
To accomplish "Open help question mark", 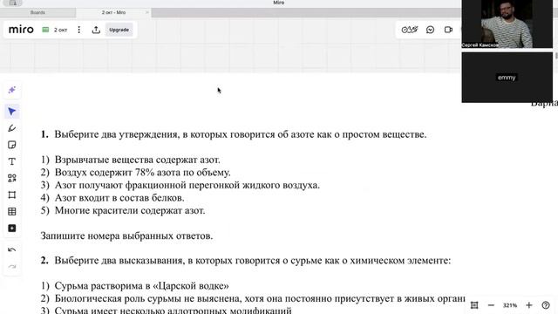I will pos(546,305).
